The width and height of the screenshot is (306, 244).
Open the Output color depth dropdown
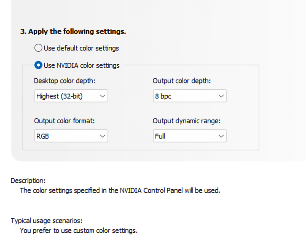point(190,96)
